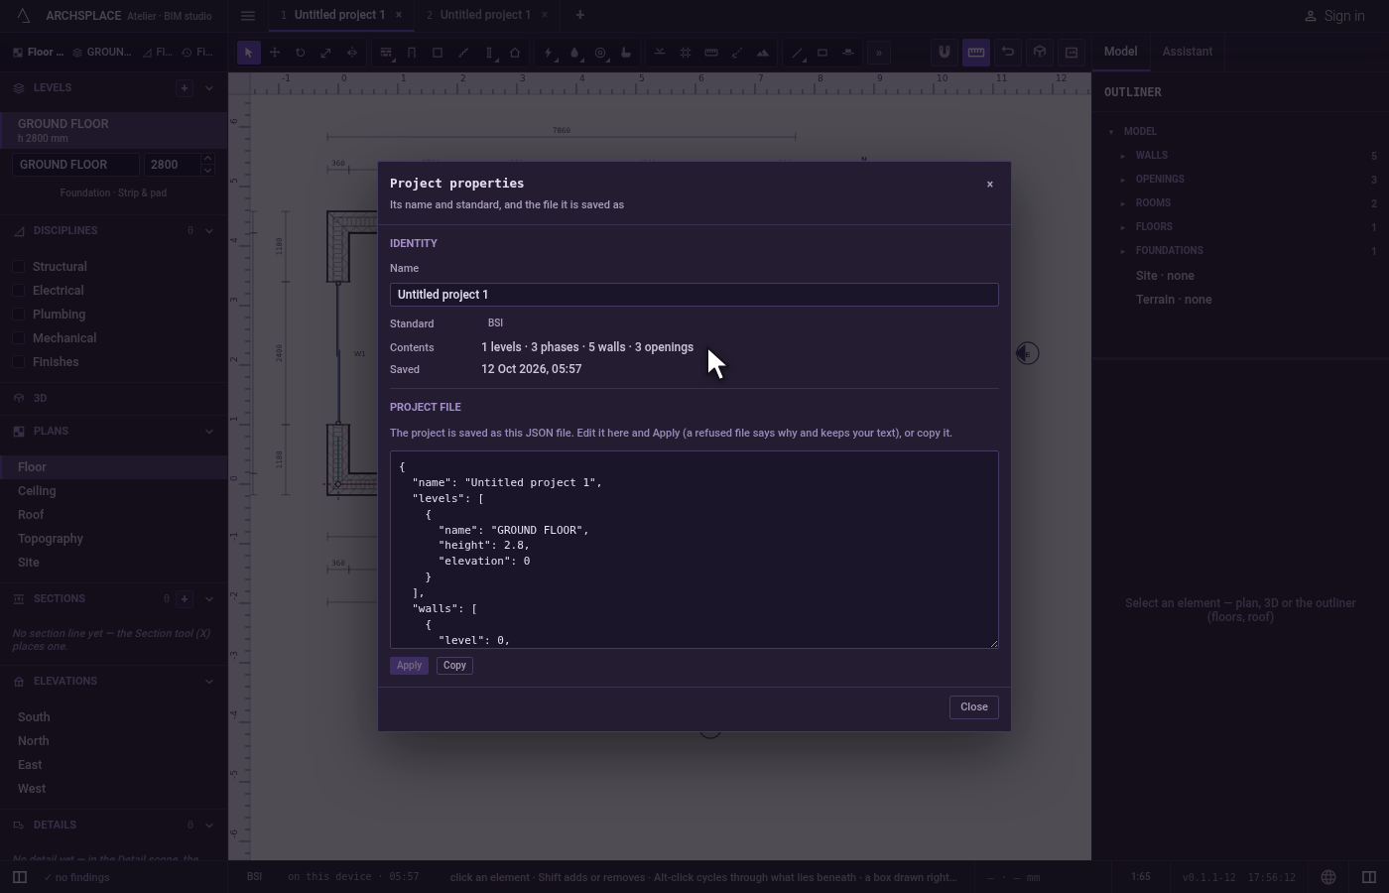Screen dimensions: 1389x893
Task: Expand the WALLS node in outliner
Action: (1123, 156)
